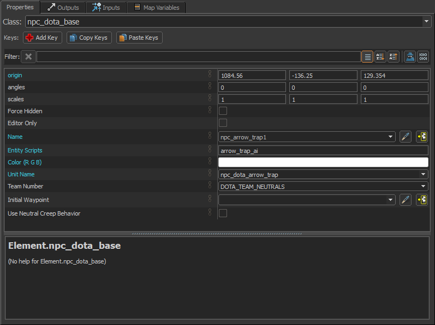Enable the Force Hidden checkbox

click(x=223, y=111)
